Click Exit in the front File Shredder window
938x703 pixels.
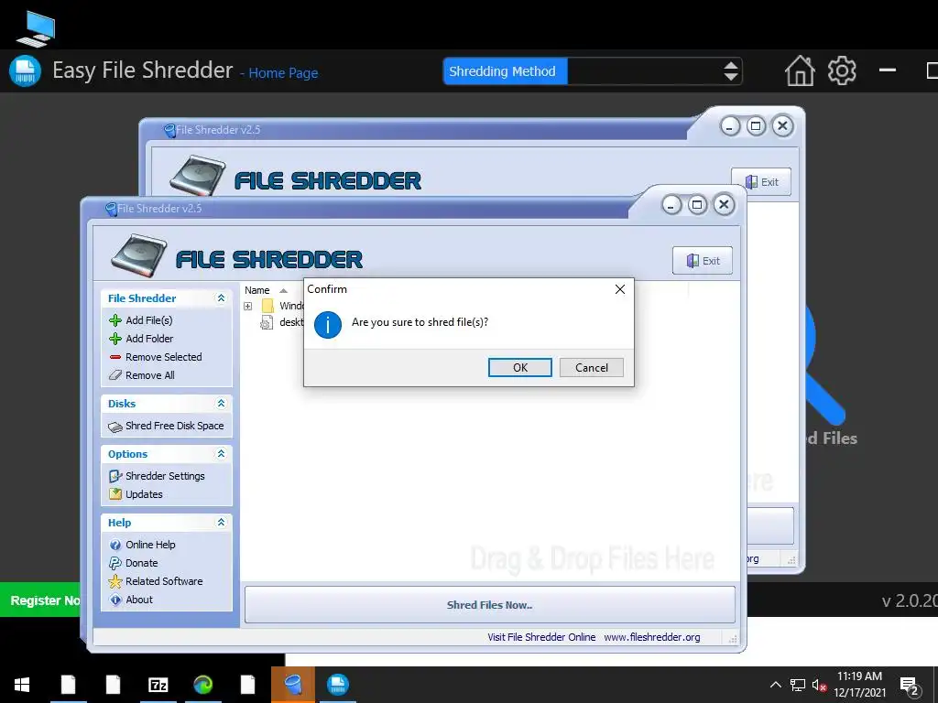(x=703, y=261)
